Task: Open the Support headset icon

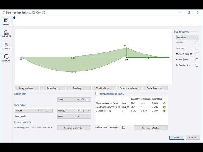Action: coord(6,58)
